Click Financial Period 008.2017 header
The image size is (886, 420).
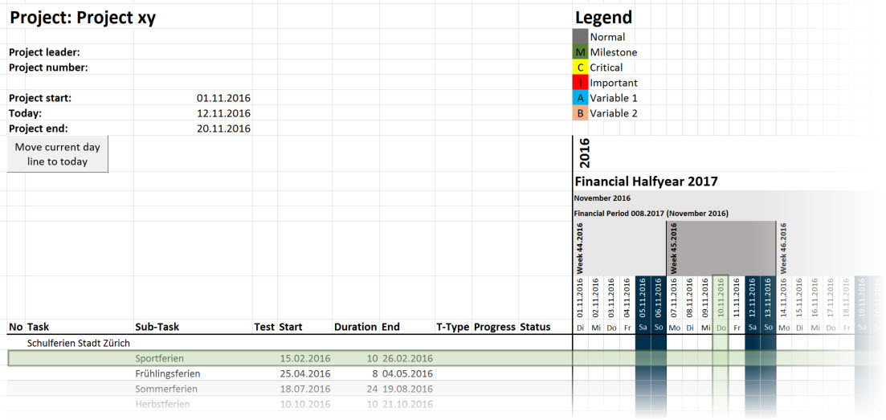click(651, 214)
